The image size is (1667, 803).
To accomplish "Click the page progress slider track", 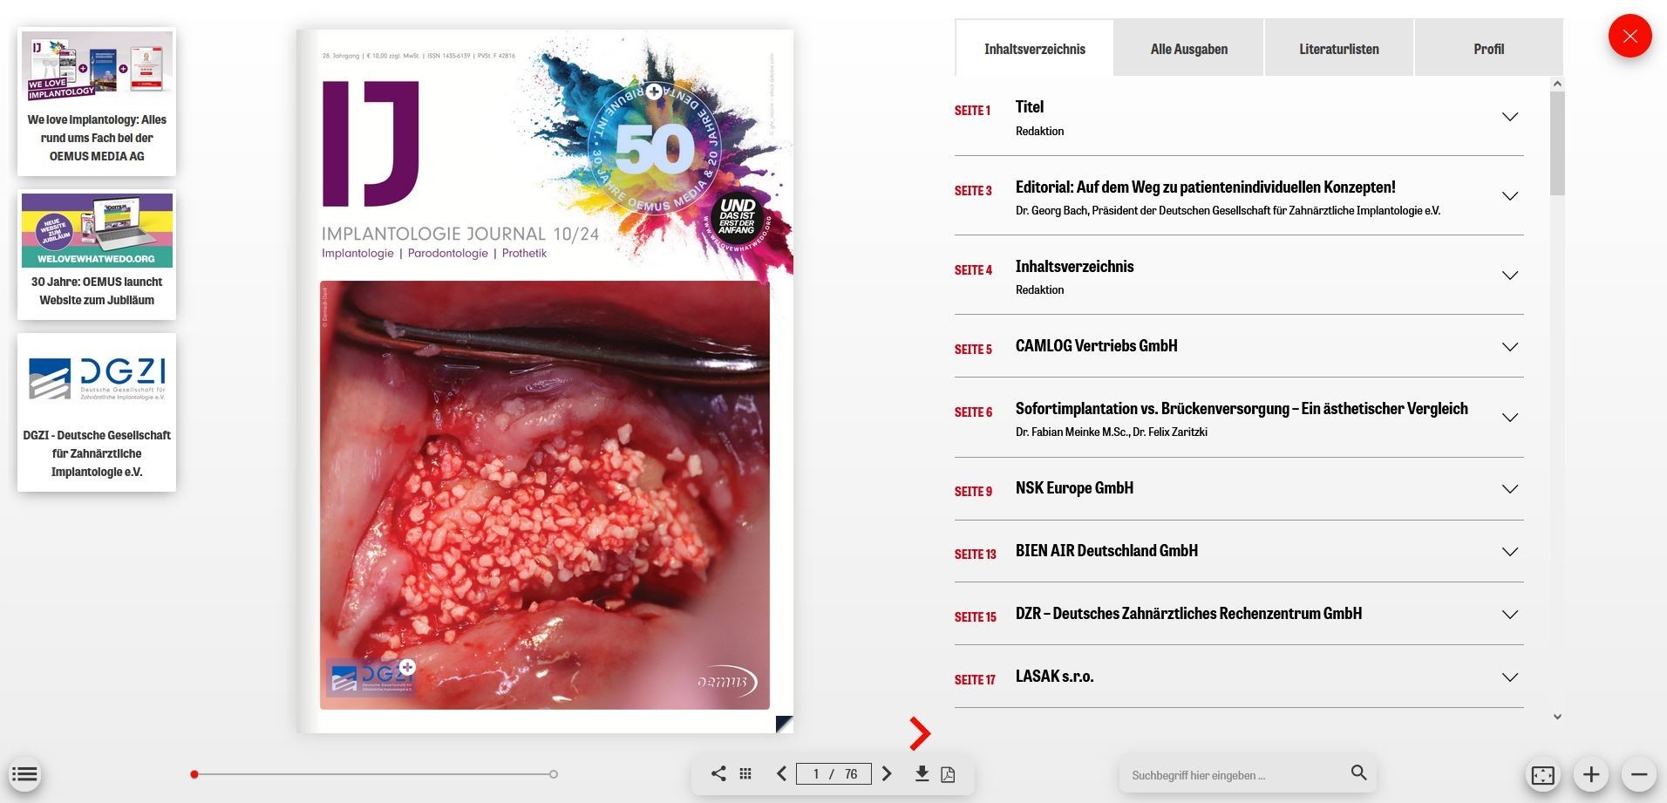I will 374,774.
